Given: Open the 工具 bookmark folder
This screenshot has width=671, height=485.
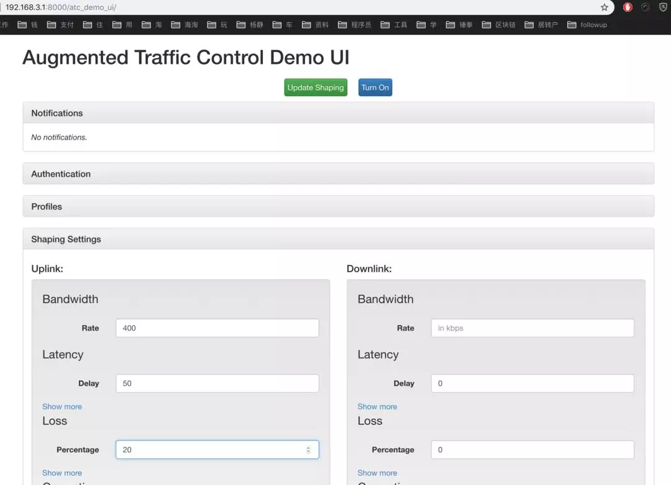Looking at the screenshot, I should pos(394,25).
